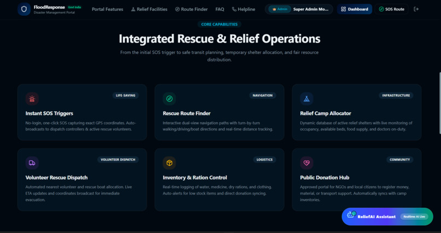This screenshot has height=233, width=441.
Task: Click the LIFE-SAVING tag
Action: [x=125, y=95]
